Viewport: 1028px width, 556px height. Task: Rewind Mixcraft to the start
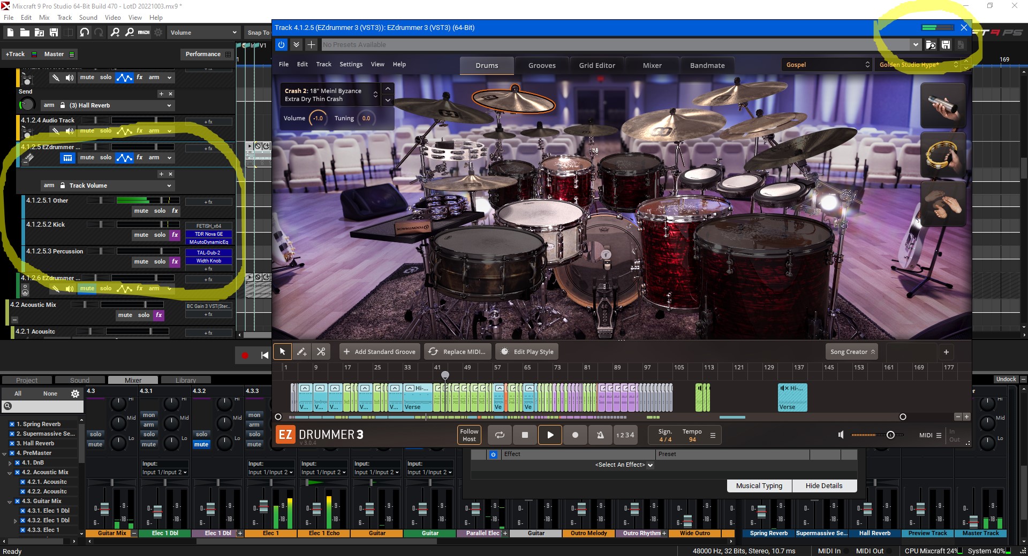tap(264, 355)
